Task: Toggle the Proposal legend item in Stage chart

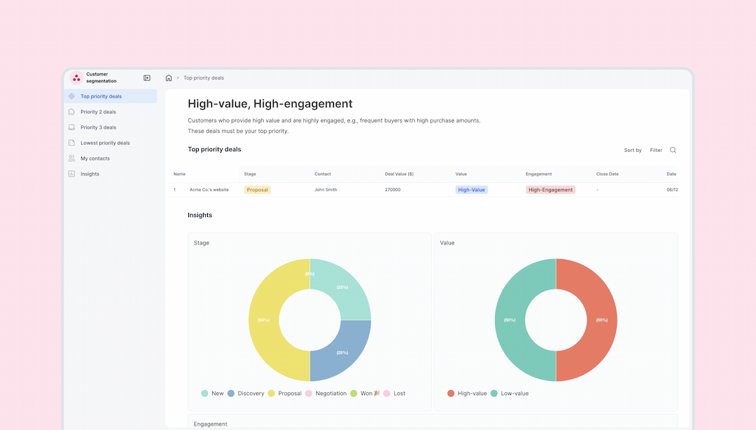Action: [x=285, y=394]
